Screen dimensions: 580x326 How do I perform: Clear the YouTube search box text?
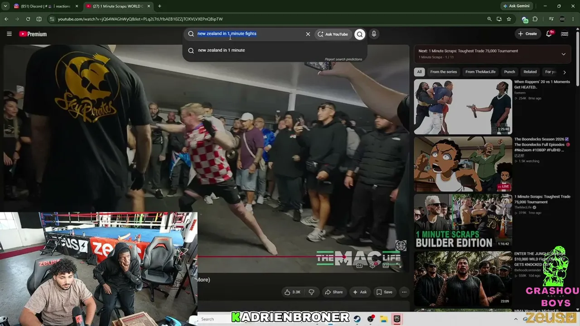click(x=308, y=34)
